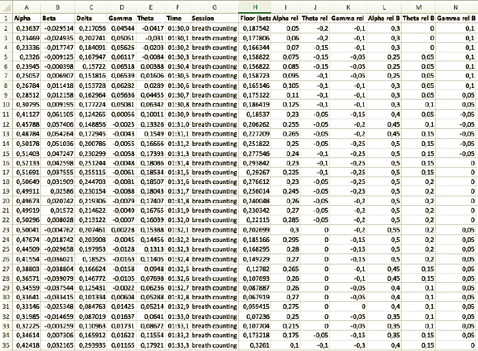This screenshot has height=351, width=478.
Task: Select row 35 header
Action: tap(6, 346)
